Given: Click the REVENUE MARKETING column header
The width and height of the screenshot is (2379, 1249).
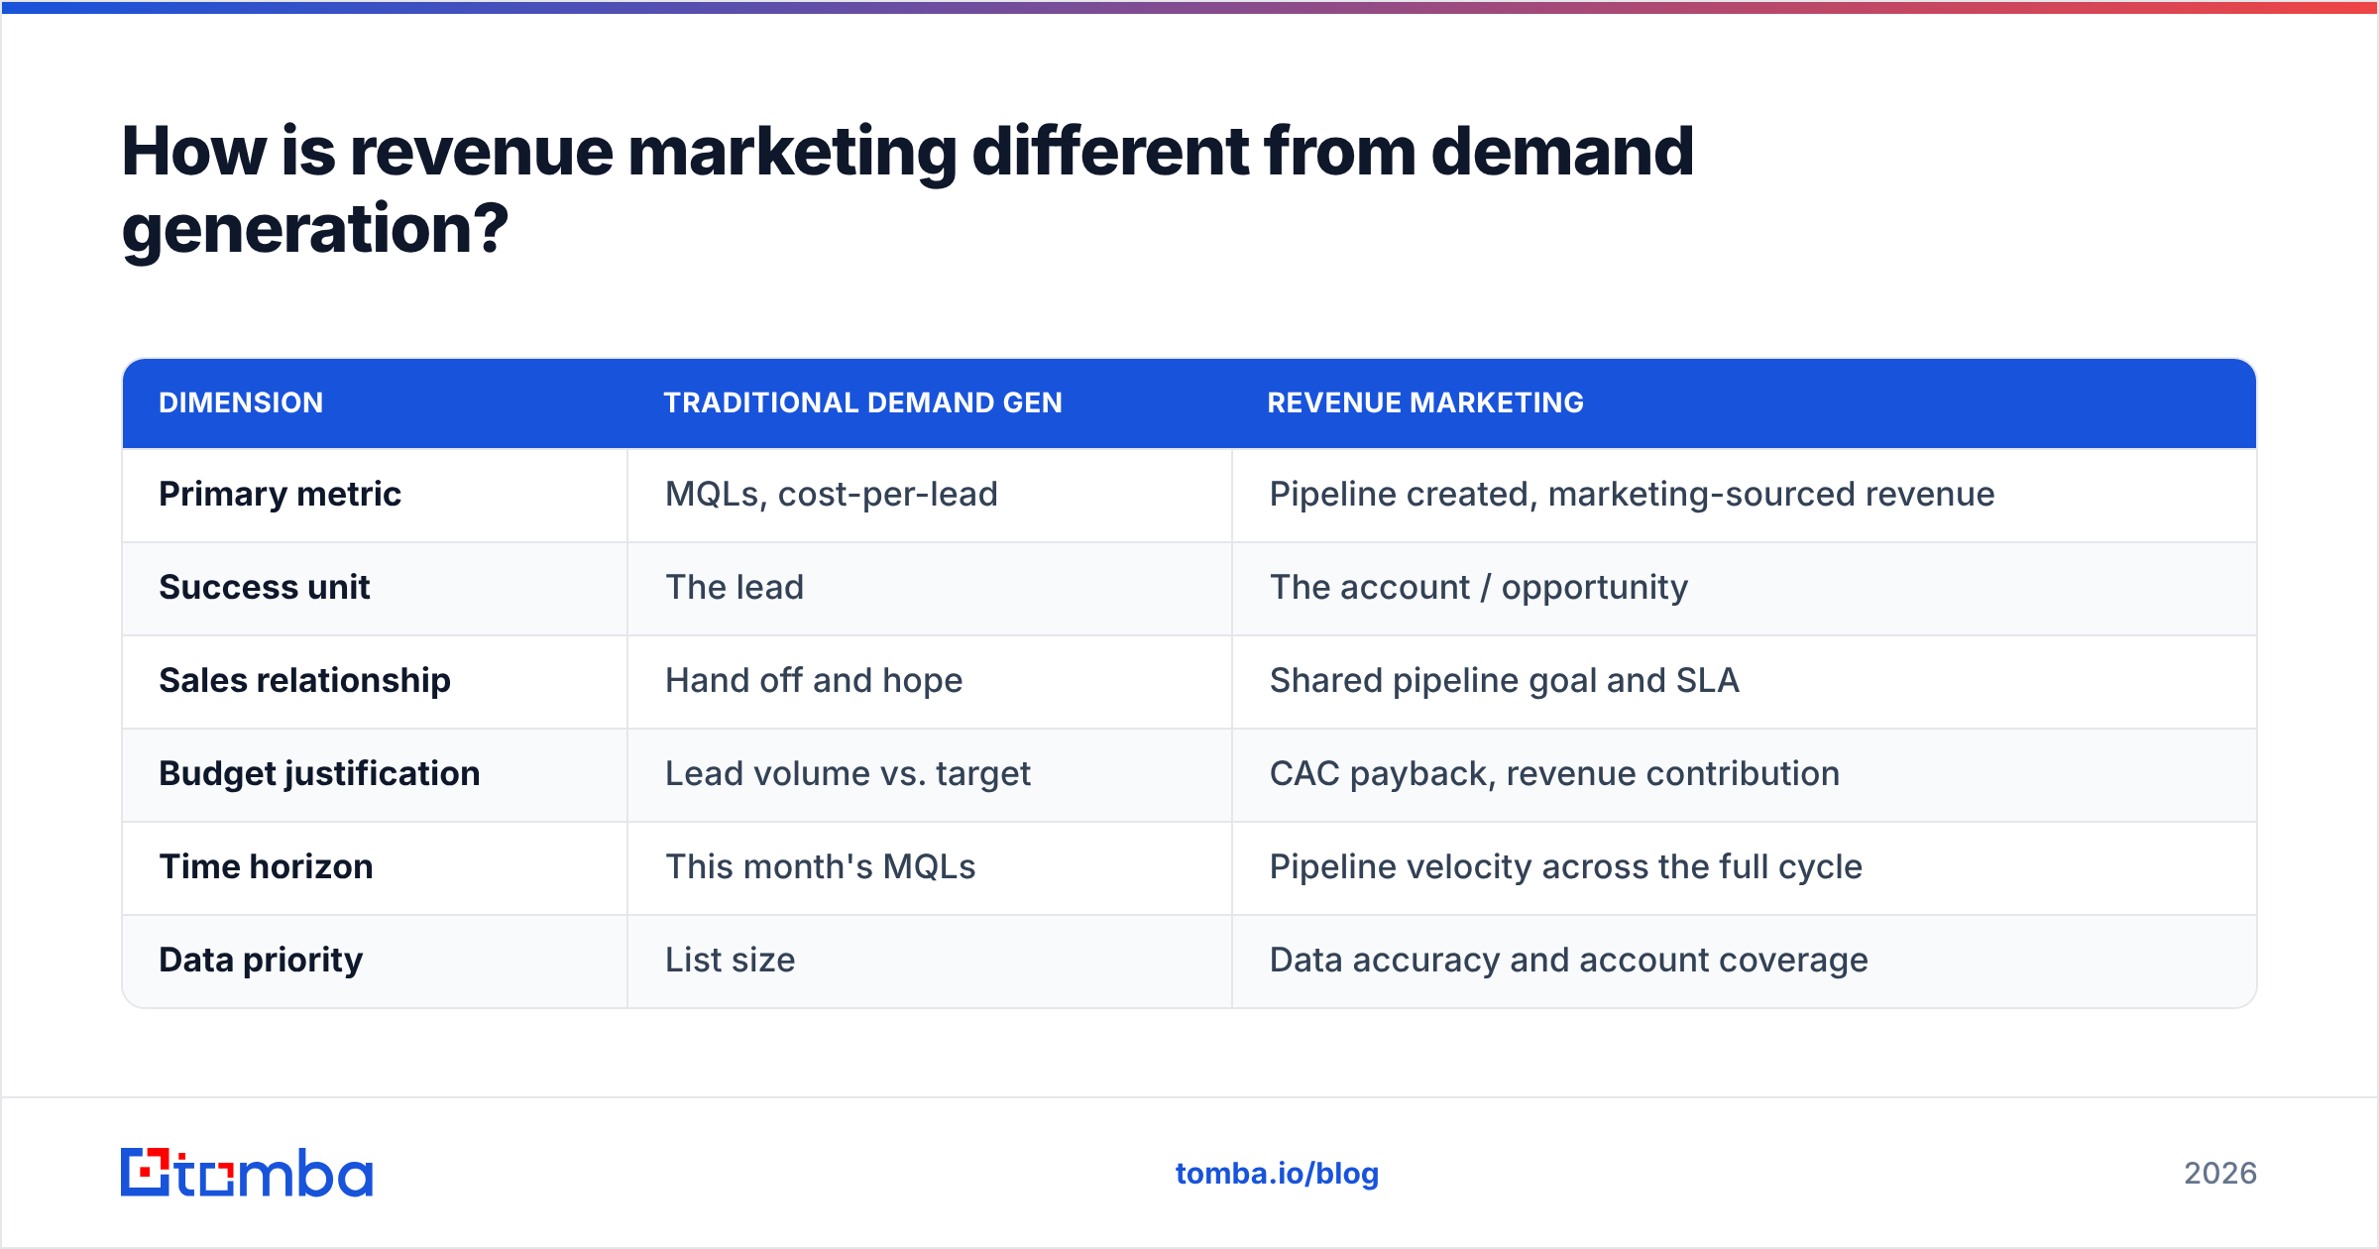Looking at the screenshot, I should pos(1425,402).
